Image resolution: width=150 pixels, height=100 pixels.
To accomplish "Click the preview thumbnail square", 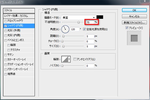I will click(134, 38).
